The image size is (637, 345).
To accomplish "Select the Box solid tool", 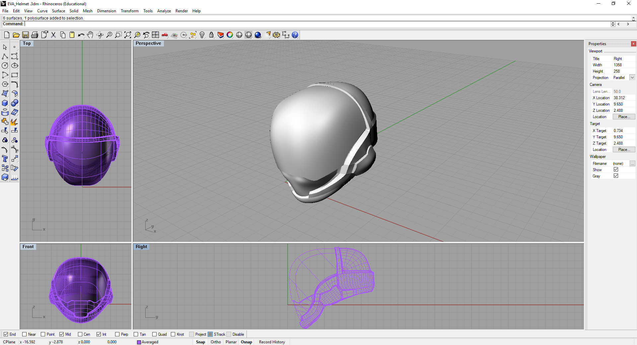I will [5, 103].
